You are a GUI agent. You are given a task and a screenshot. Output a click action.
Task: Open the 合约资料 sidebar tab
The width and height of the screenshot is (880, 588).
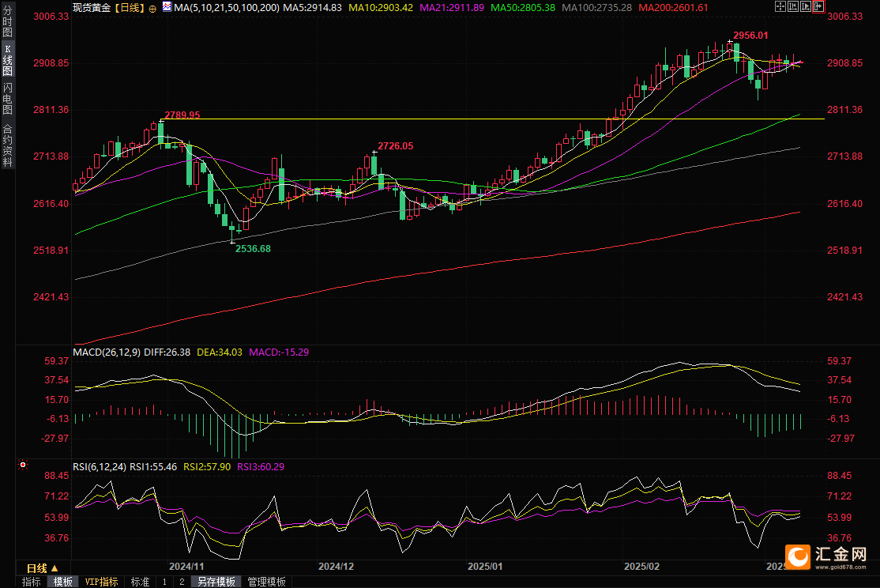point(7,145)
